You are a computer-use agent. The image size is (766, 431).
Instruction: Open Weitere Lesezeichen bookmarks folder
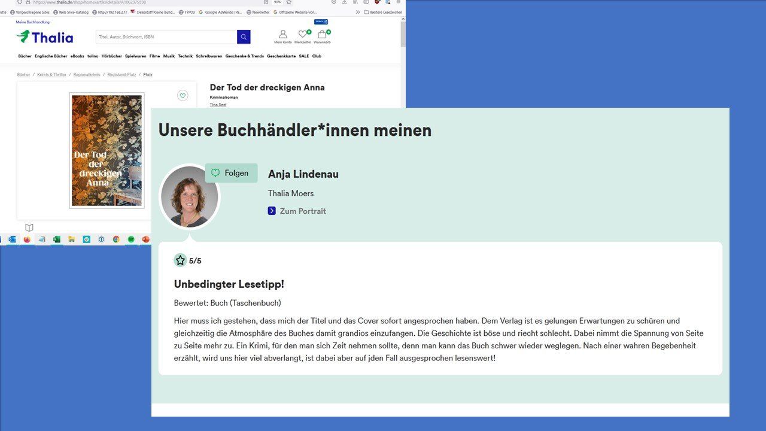coord(383,12)
